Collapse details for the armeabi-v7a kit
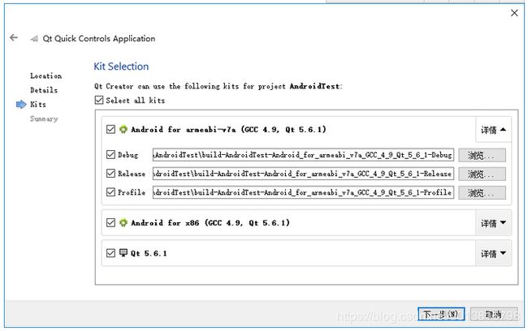Screen dimensions: 528x331 click(493, 130)
